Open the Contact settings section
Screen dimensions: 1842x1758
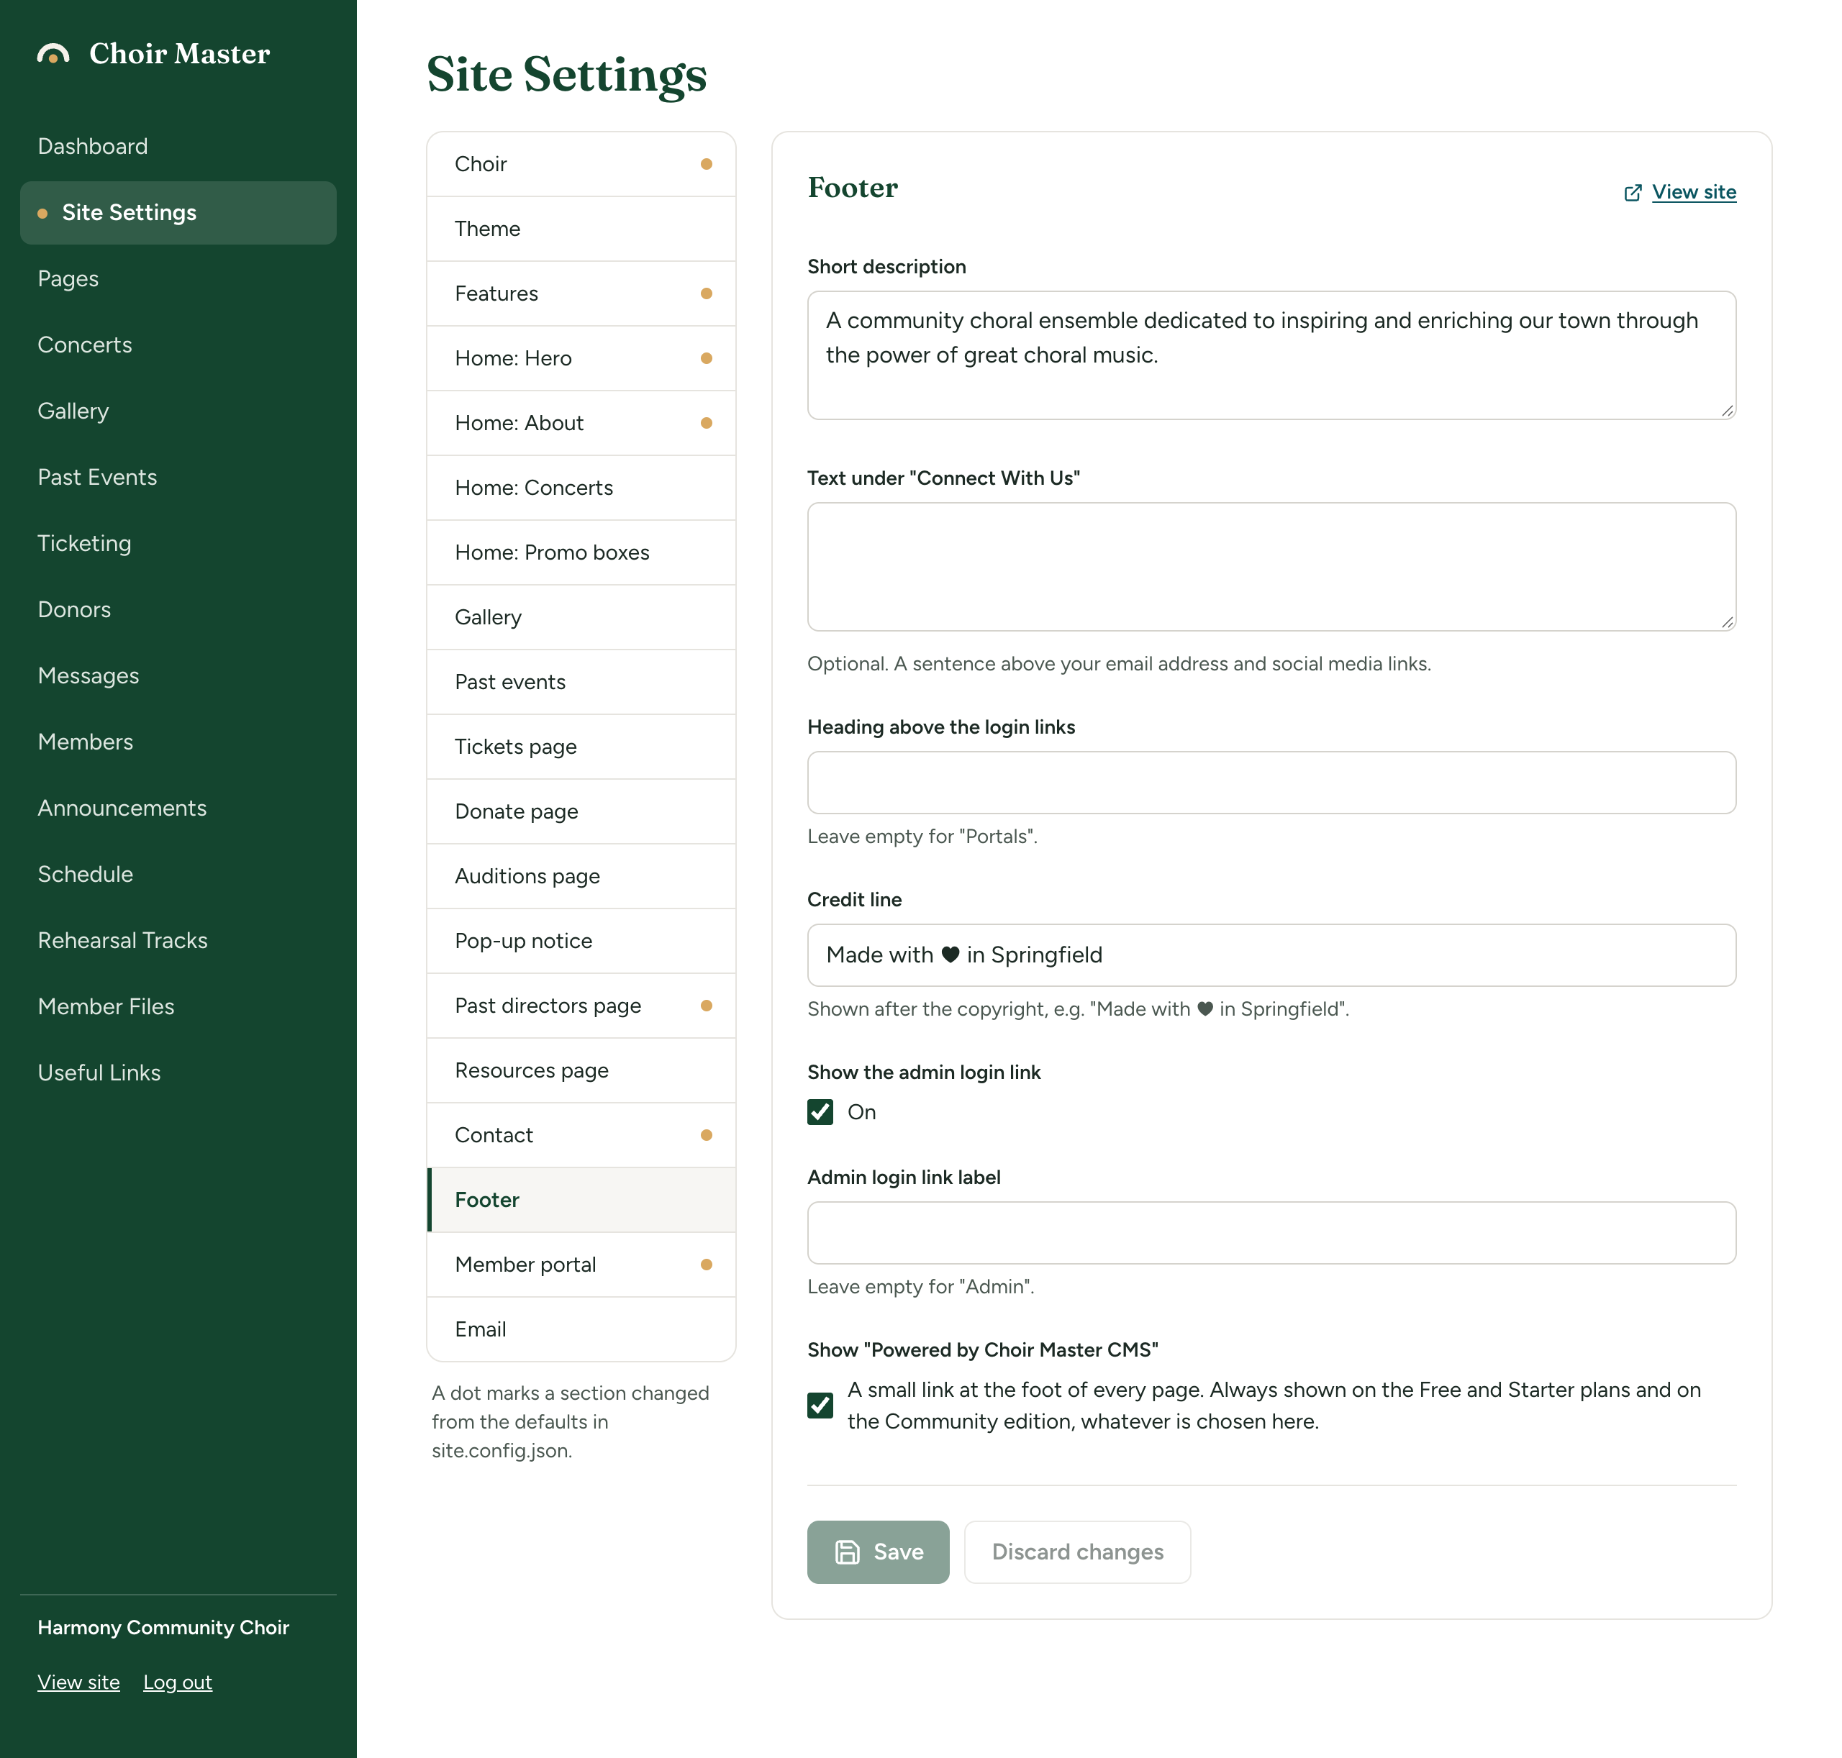click(x=581, y=1135)
